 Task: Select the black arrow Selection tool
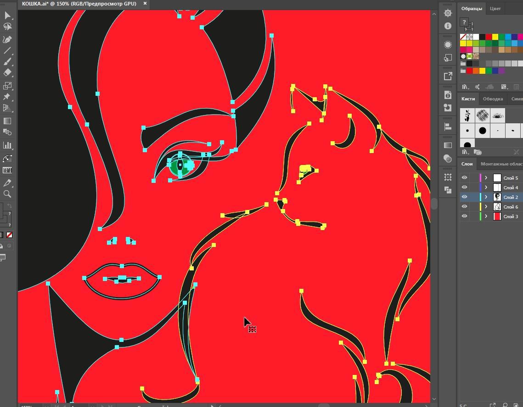pos(7,16)
